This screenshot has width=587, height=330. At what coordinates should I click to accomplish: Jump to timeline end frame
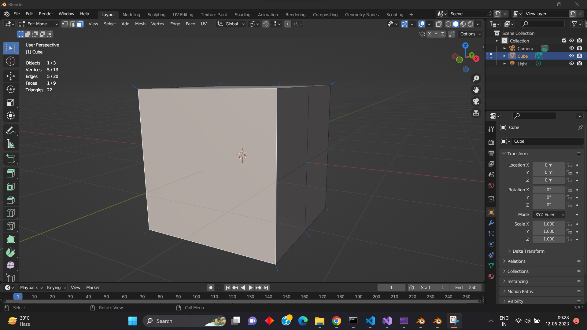pos(266,288)
